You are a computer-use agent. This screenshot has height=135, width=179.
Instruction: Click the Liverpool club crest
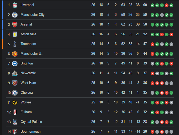[15, 5]
